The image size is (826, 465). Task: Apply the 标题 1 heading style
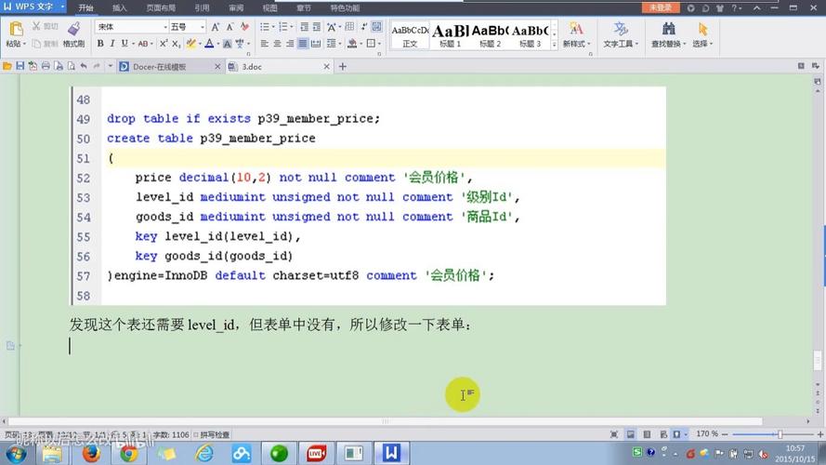coord(451,36)
